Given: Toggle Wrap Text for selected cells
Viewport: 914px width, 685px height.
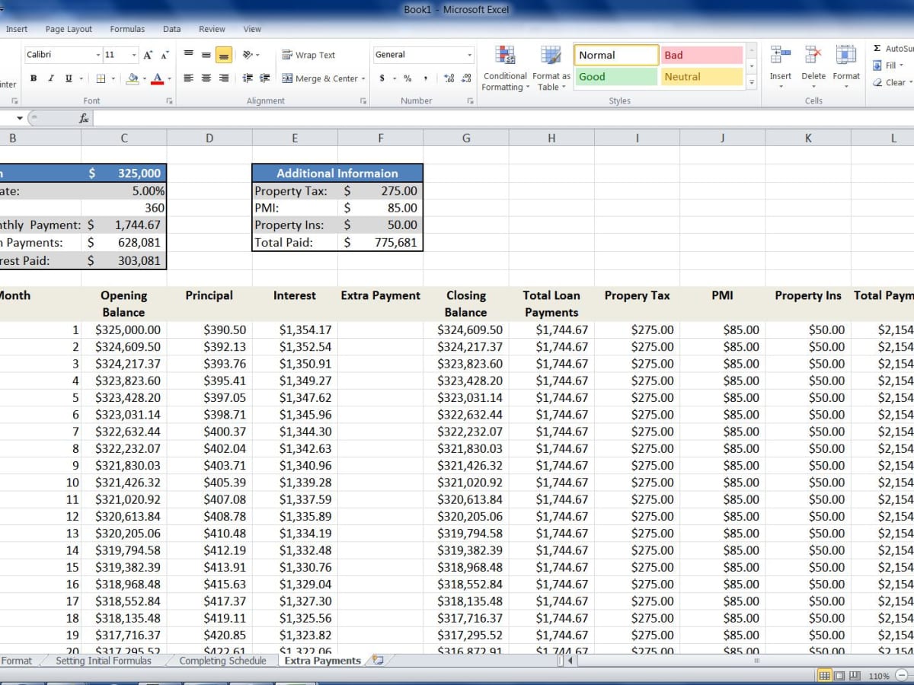Looking at the screenshot, I should tap(308, 55).
